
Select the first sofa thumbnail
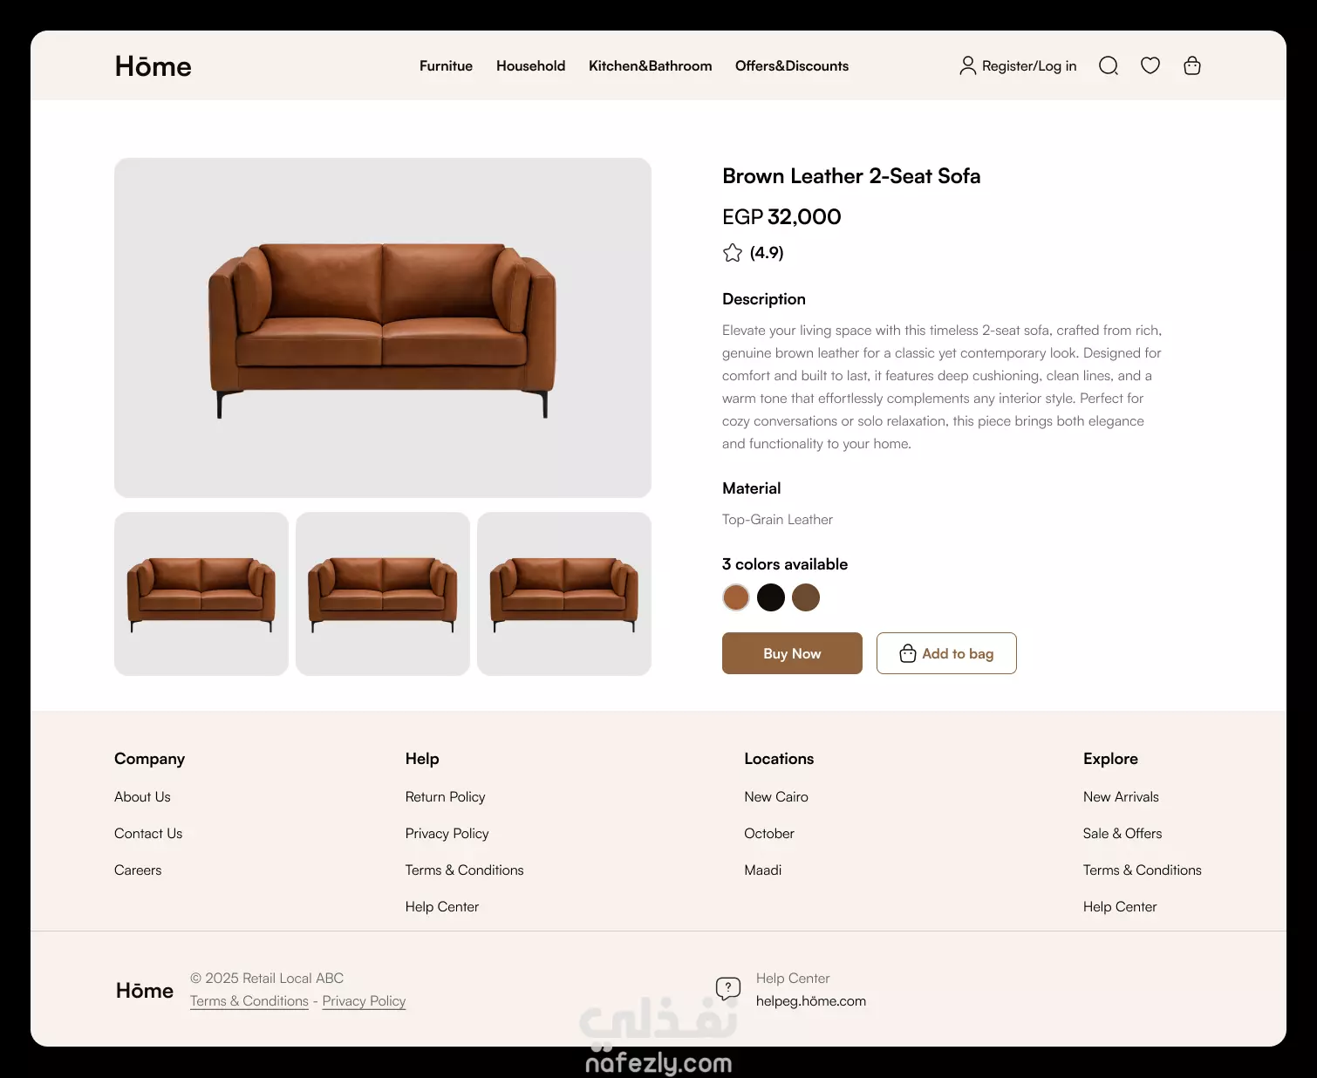pos(201,594)
